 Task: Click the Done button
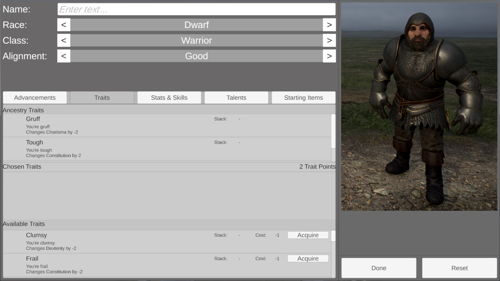pos(379,268)
